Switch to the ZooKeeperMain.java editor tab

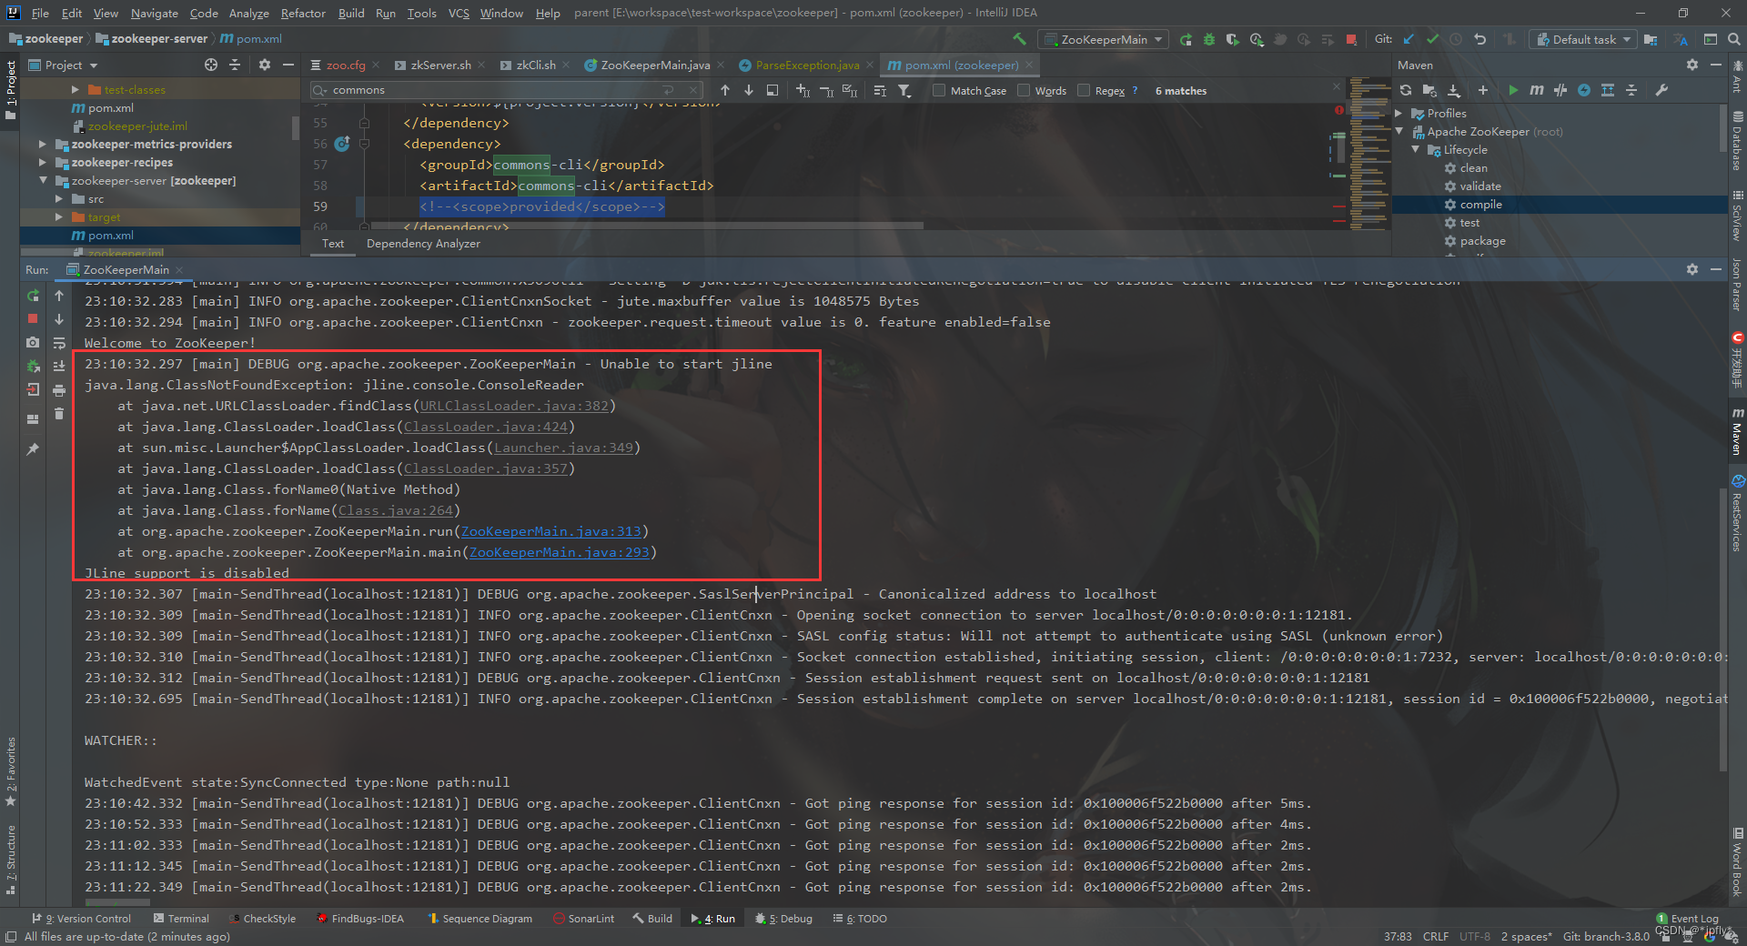coord(654,65)
